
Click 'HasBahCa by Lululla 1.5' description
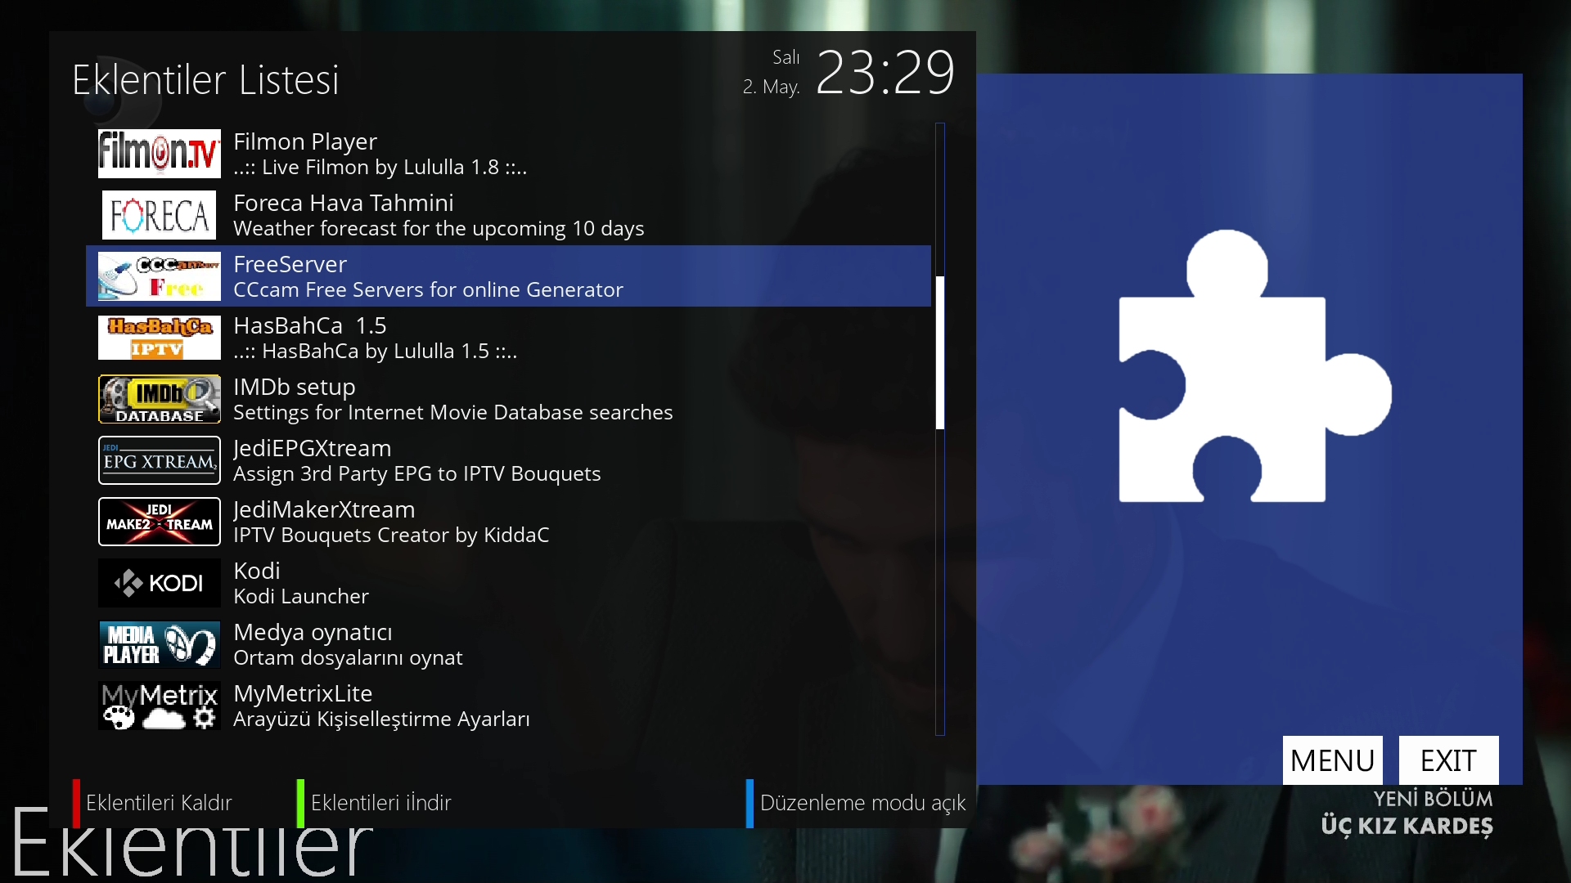tap(375, 351)
